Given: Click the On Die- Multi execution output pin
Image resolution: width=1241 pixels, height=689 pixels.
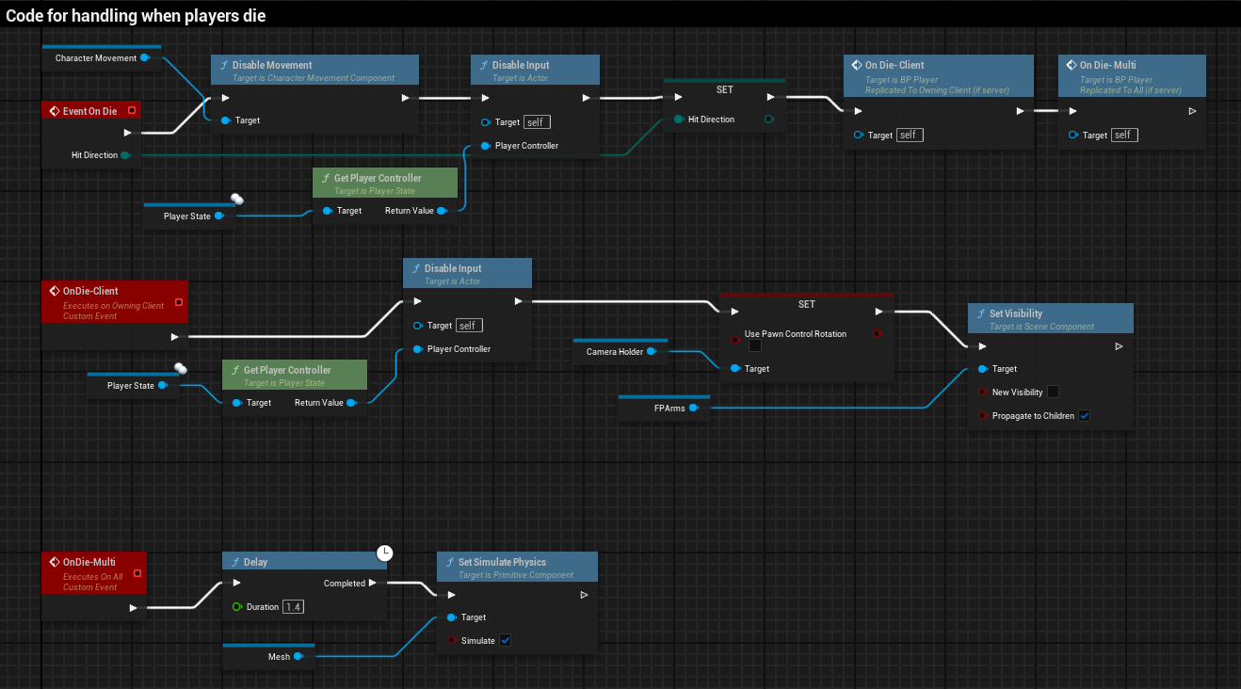Looking at the screenshot, I should (1192, 111).
